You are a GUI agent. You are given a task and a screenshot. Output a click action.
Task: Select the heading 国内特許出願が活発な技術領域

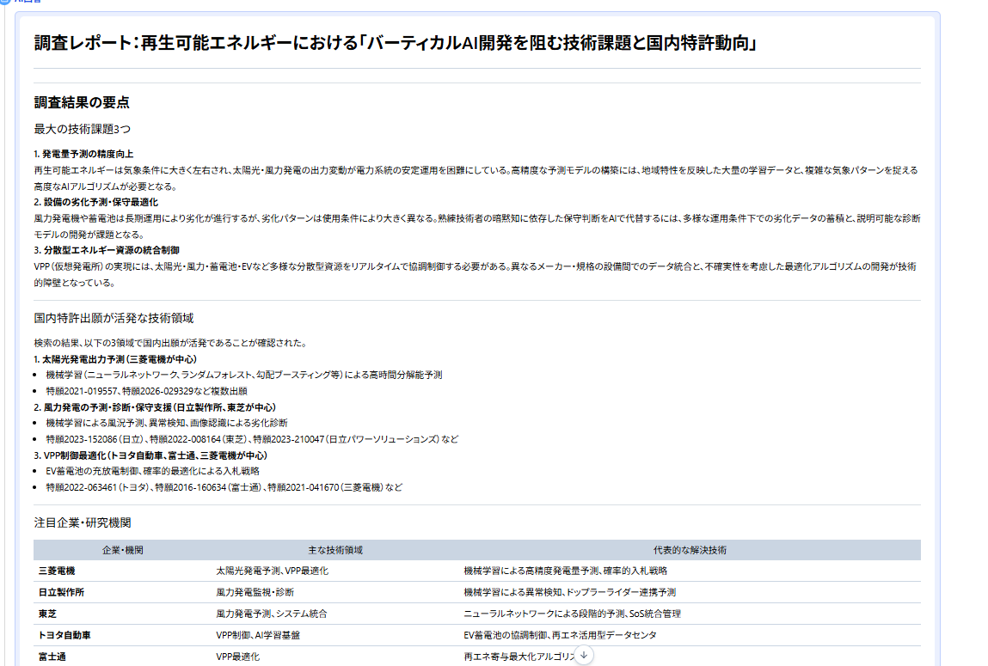click(x=114, y=318)
